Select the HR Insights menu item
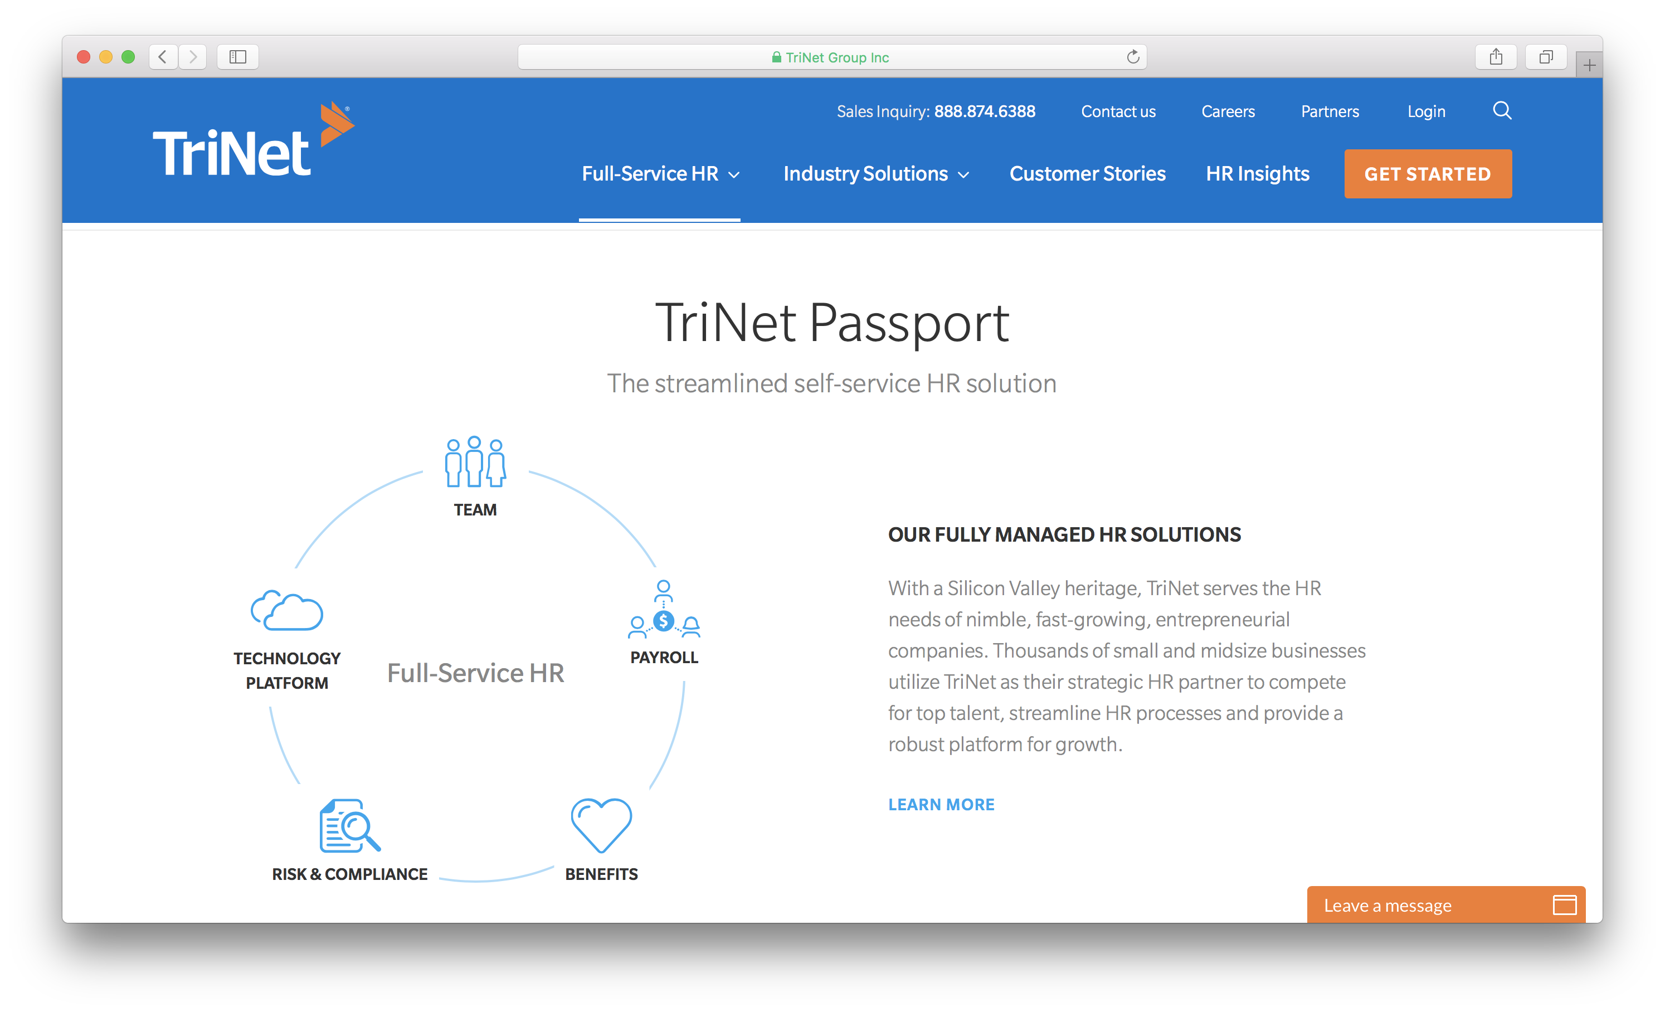 [1257, 172]
